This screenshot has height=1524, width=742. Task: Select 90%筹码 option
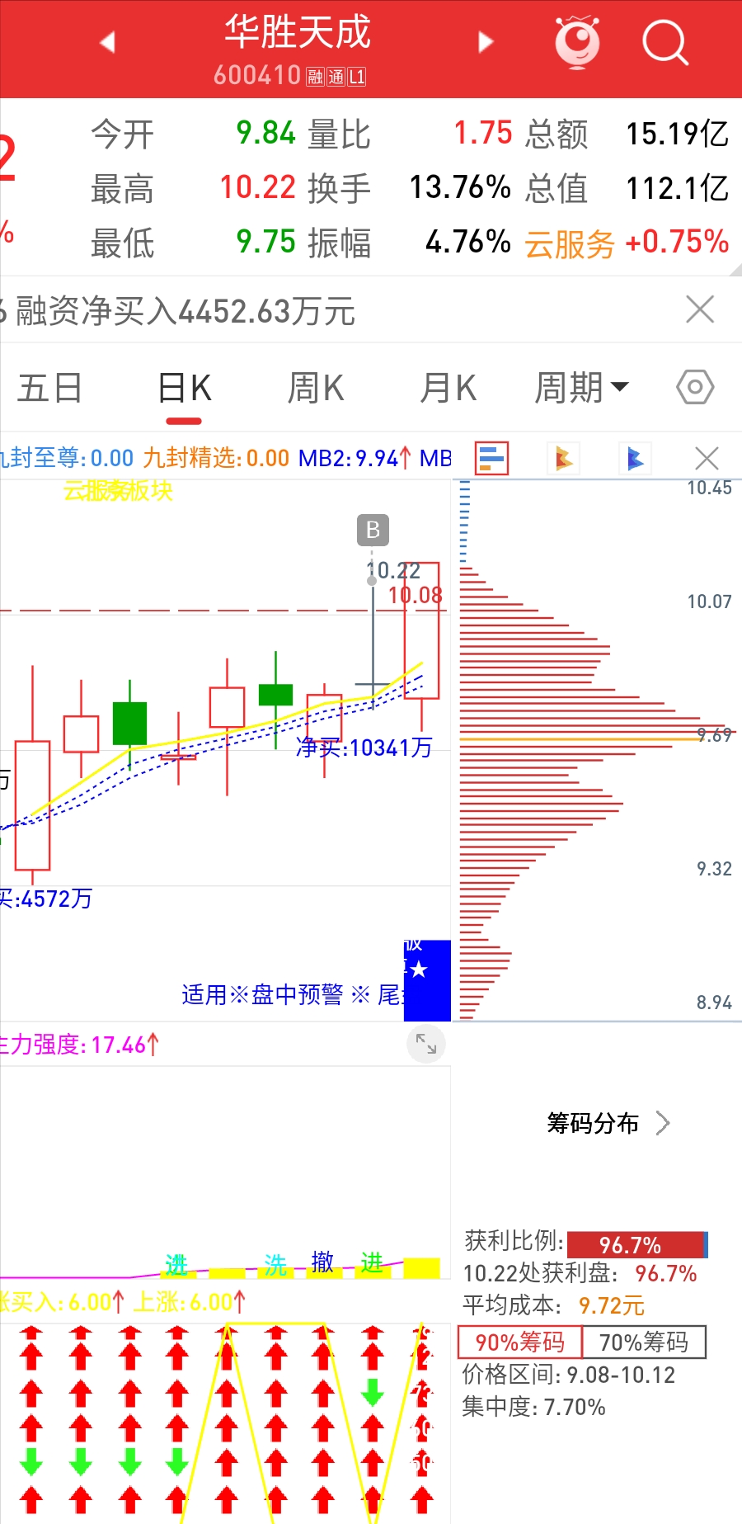coord(520,1342)
